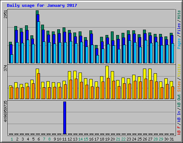
Task: Click day 27 on the x-axis
Action: click(150, 139)
